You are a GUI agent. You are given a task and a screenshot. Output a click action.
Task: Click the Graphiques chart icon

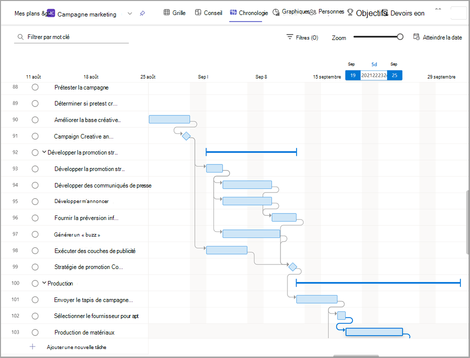point(276,12)
